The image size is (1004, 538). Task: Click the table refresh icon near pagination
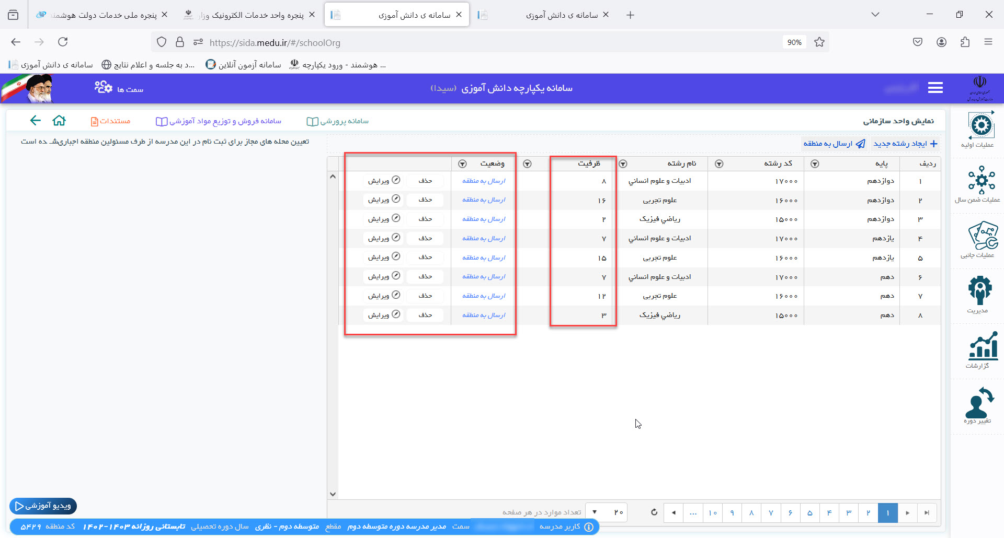tap(654, 512)
